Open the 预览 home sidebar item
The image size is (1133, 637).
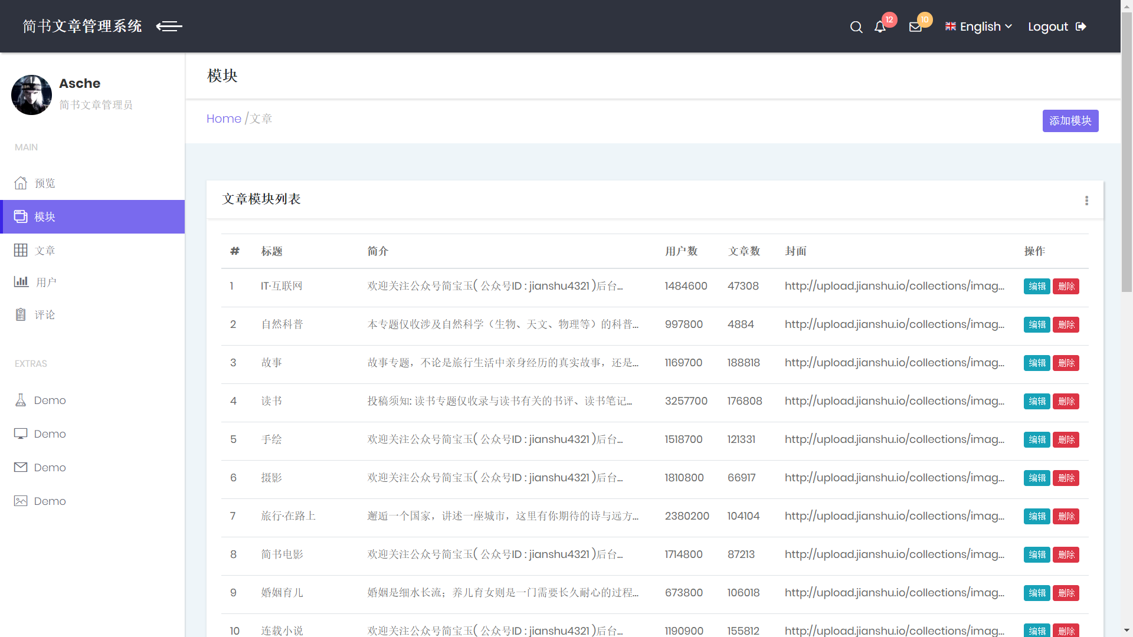pos(45,183)
